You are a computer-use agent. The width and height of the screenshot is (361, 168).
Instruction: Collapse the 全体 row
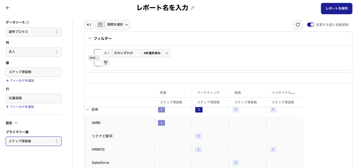[88, 110]
